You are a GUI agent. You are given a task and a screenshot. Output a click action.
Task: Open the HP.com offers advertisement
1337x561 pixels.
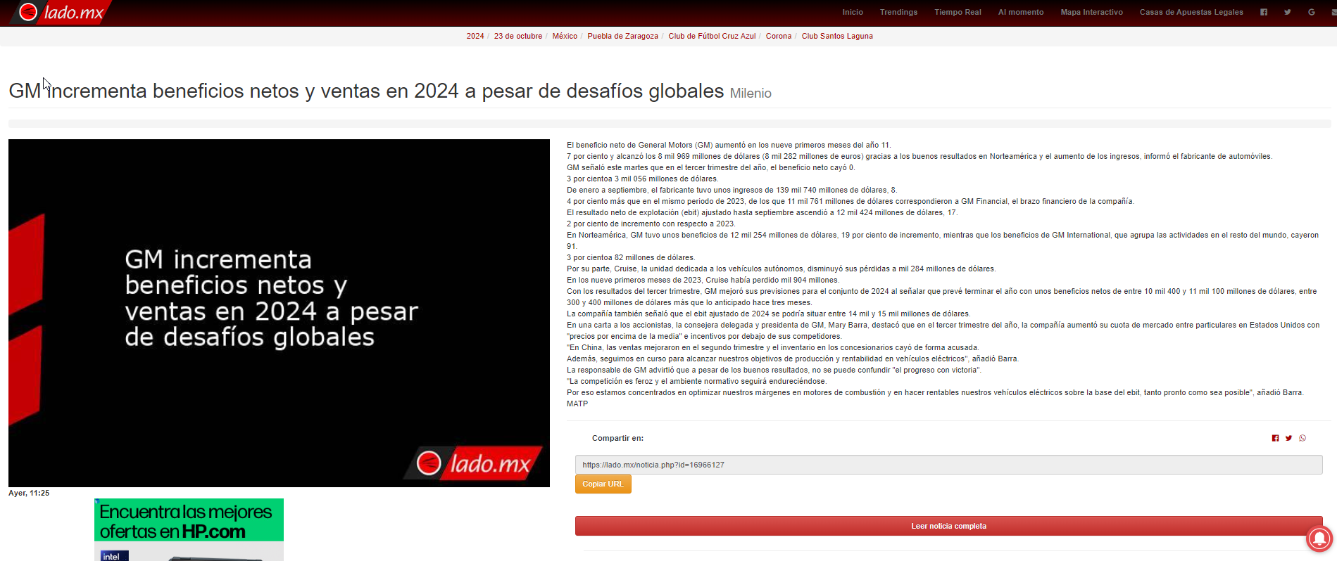pos(189,529)
